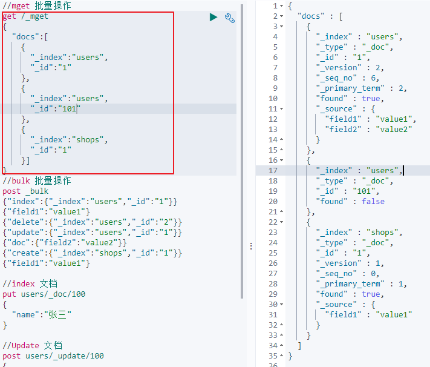
Task: Click "_version" : 2 in the response
Action: coord(350,68)
